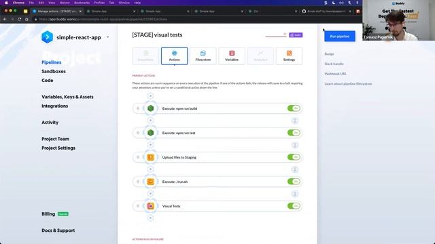Add action between npm run build and npm run test
This screenshot has height=244, width=435.
pyautogui.click(x=150, y=121)
